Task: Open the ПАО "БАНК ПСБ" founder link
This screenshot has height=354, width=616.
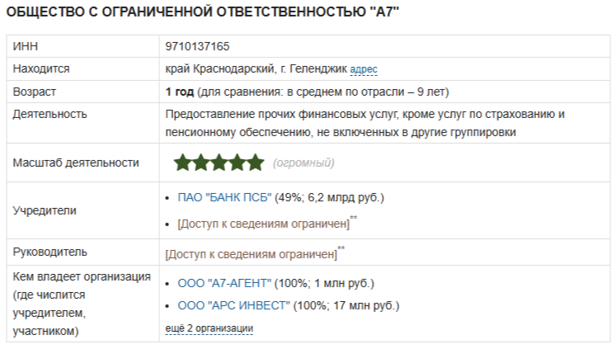Action: pyautogui.click(x=225, y=198)
